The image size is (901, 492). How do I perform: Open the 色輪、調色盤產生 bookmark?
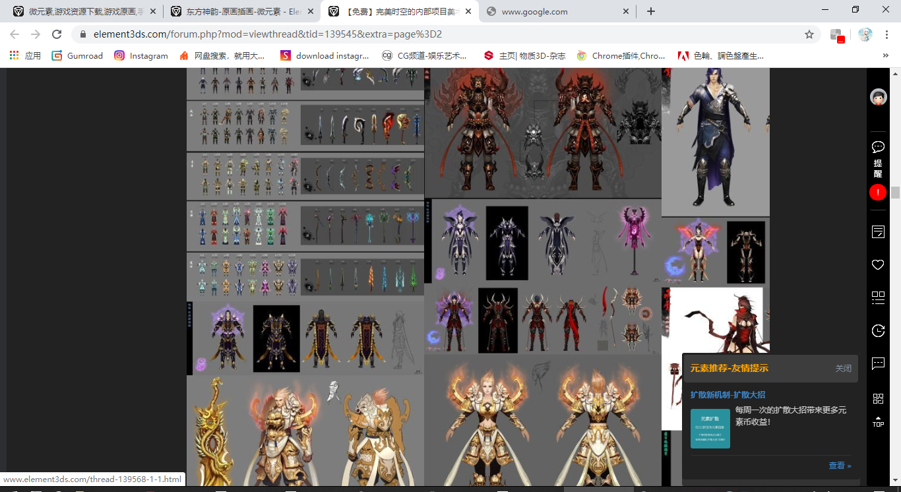[720, 55]
